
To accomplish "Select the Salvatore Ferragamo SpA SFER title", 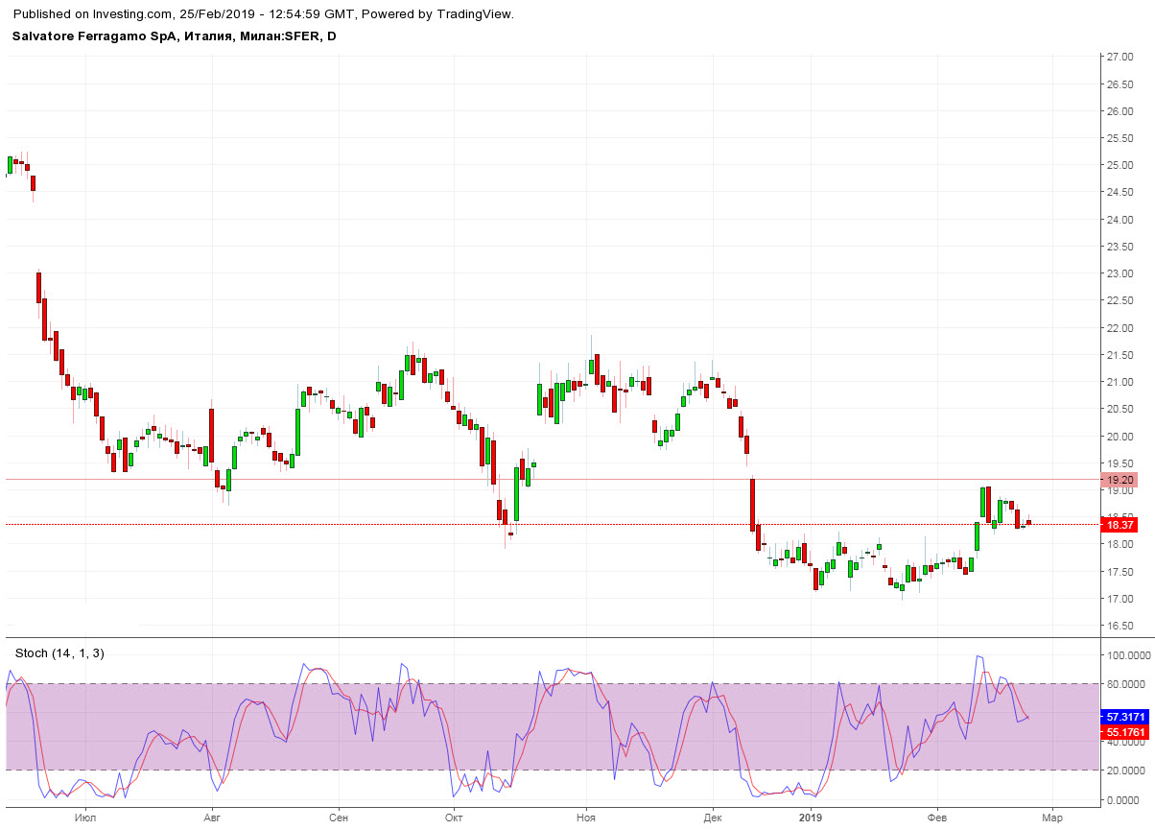I will coord(175,36).
